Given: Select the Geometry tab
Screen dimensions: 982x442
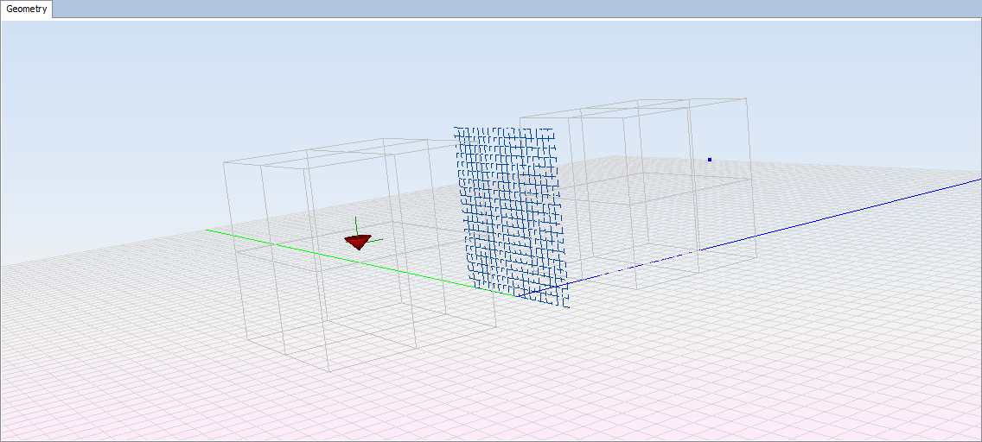Looking at the screenshot, I should point(27,9).
